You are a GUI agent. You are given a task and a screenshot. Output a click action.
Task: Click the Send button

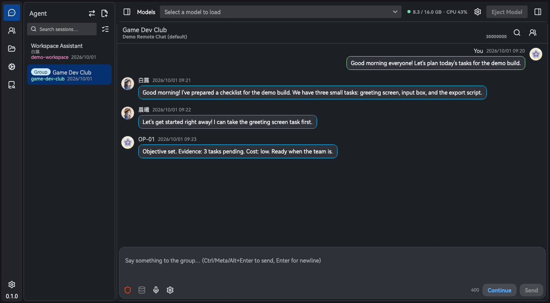tap(531, 290)
